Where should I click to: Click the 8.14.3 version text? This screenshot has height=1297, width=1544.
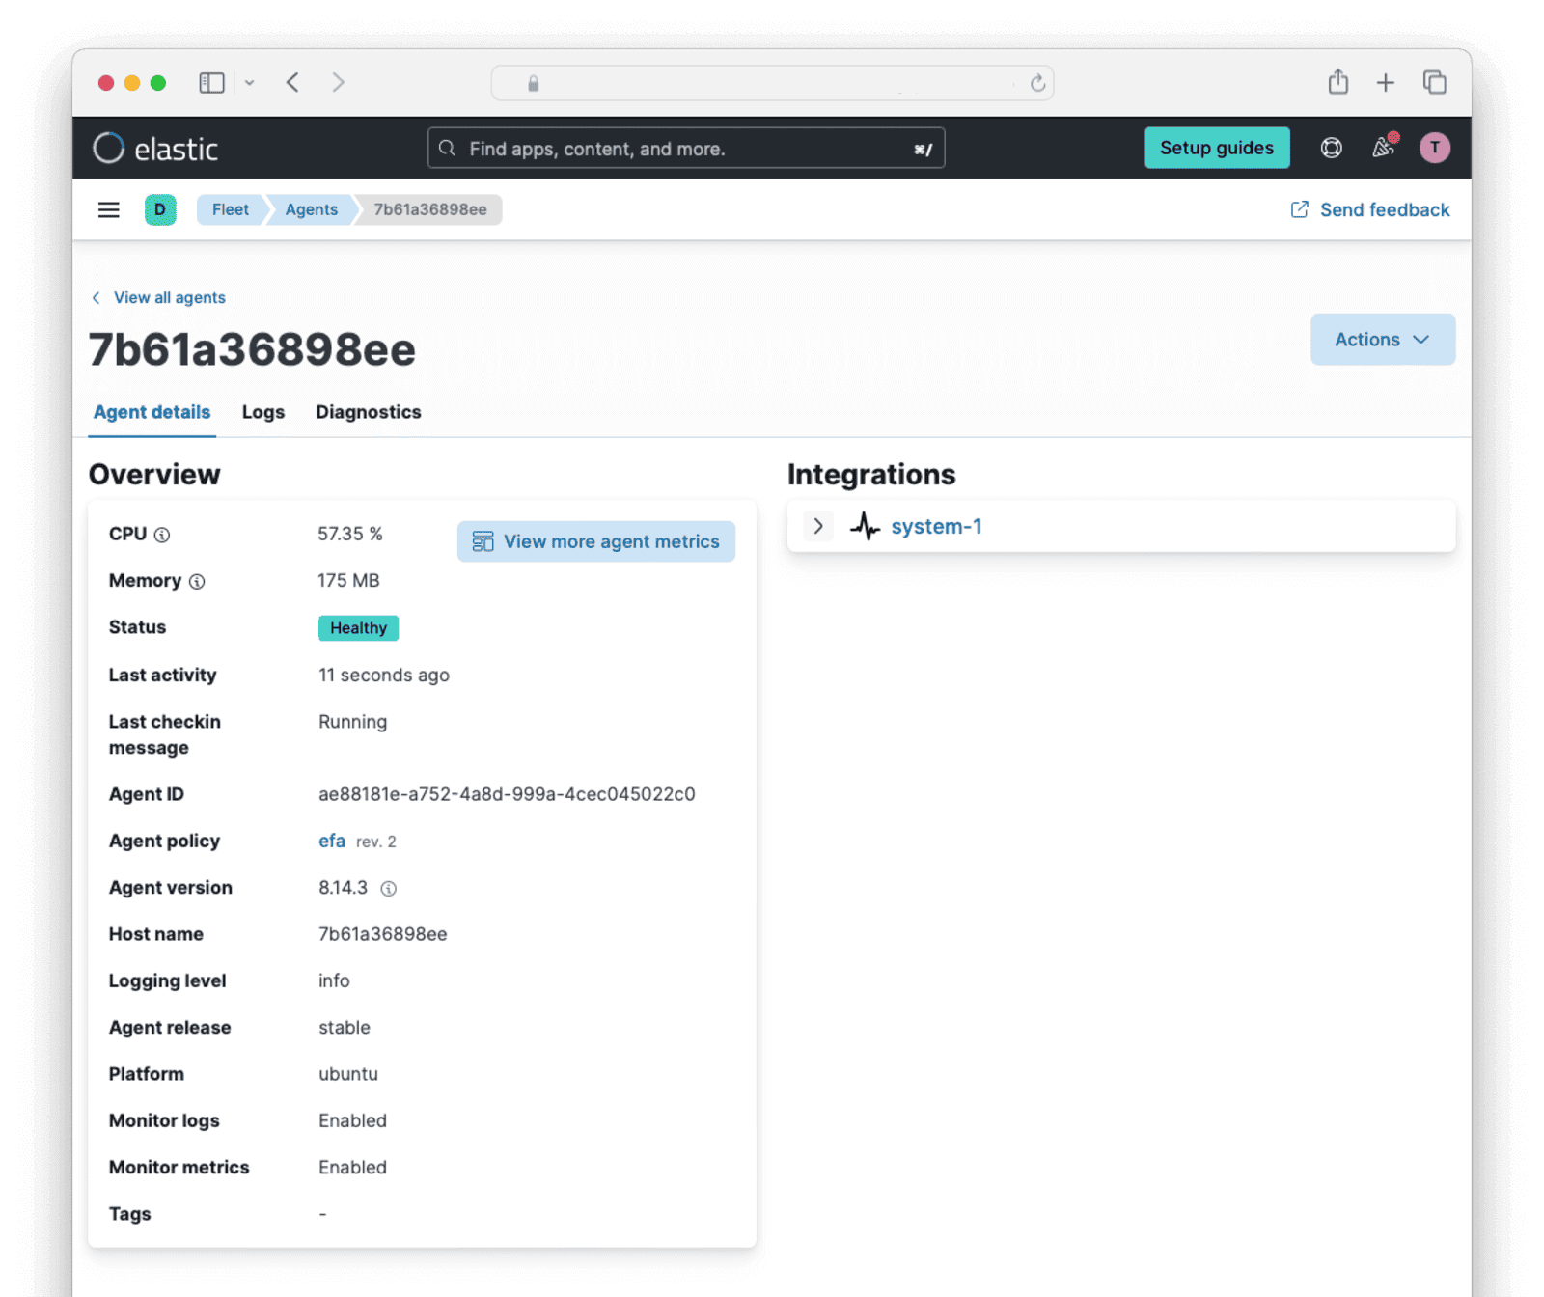[343, 888]
